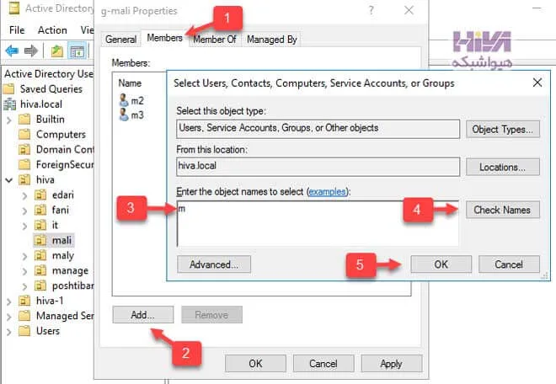This screenshot has width=556, height=384.
Task: Open the File menu
Action: click(17, 30)
